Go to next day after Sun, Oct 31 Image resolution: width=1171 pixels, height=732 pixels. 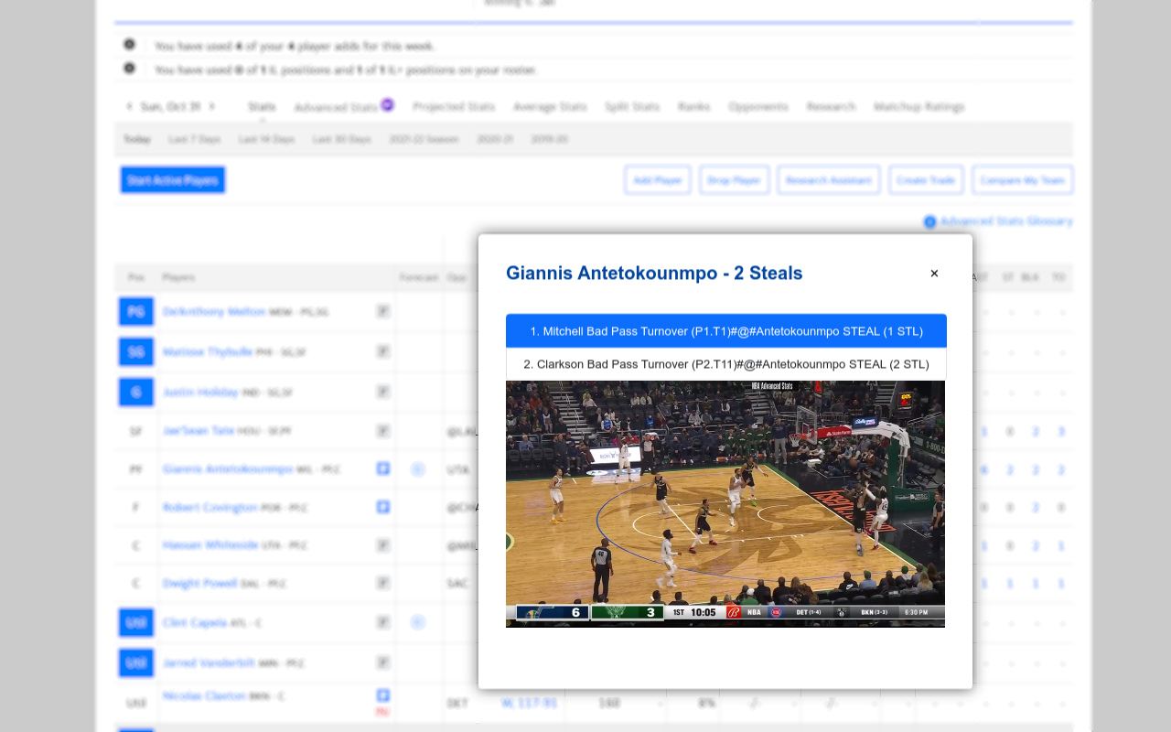211,106
